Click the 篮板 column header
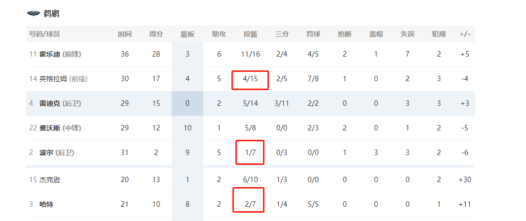The image size is (526, 221). click(x=188, y=34)
